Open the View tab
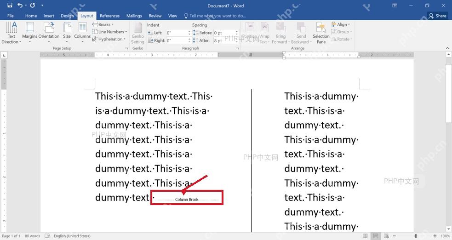This screenshot has width=452, height=240. (x=173, y=16)
